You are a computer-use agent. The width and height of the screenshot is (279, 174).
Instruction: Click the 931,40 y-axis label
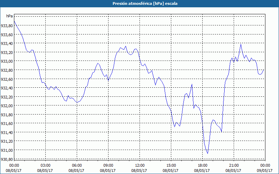point(7,133)
